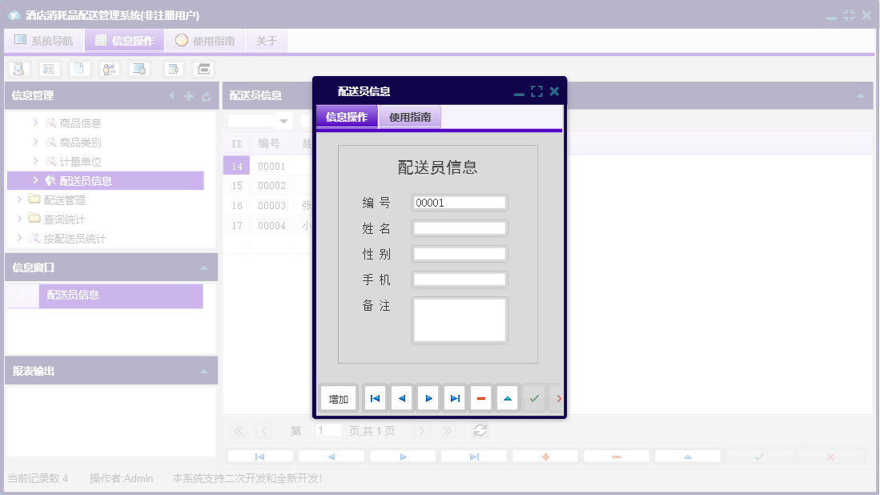Select the magnifier search icon on the toolbar
The width and height of the screenshot is (880, 495).
pyautogui.click(x=19, y=68)
